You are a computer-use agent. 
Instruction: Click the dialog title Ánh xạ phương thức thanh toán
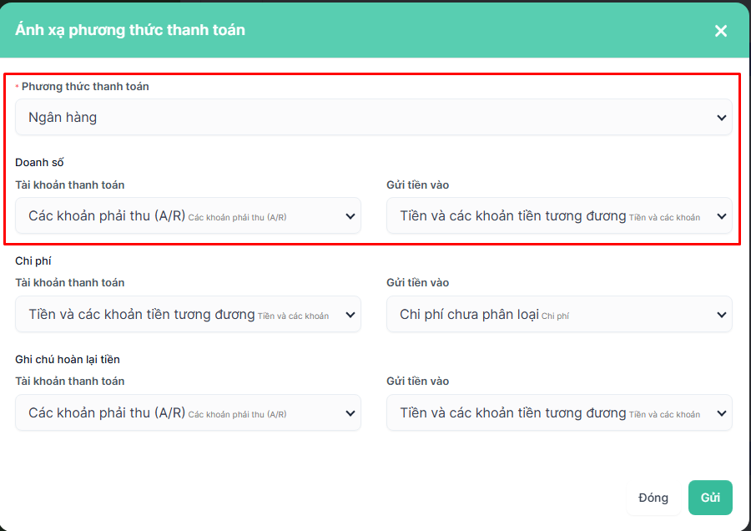pos(130,30)
